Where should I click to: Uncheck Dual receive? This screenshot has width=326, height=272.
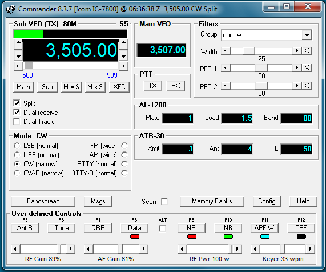(x=17, y=113)
